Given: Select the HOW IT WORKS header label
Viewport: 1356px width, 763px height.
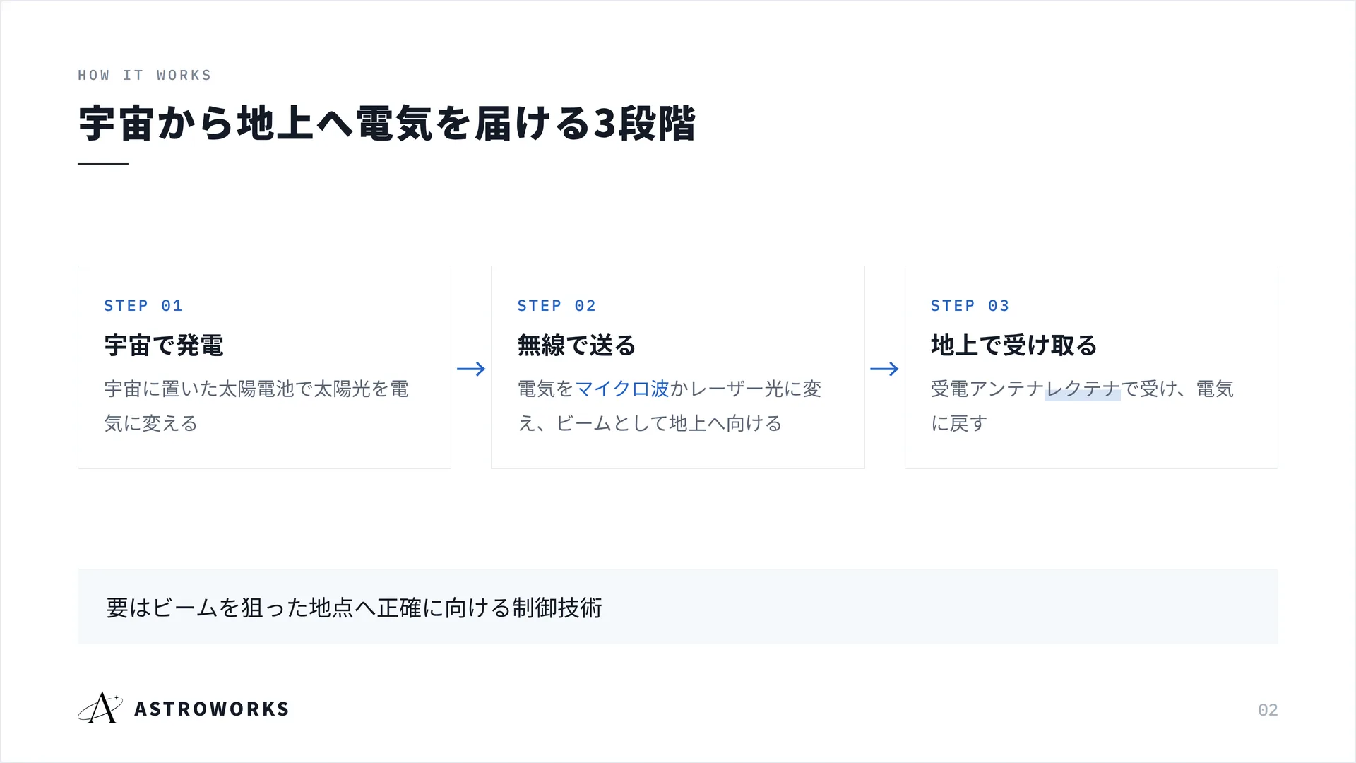Looking at the screenshot, I should (145, 75).
